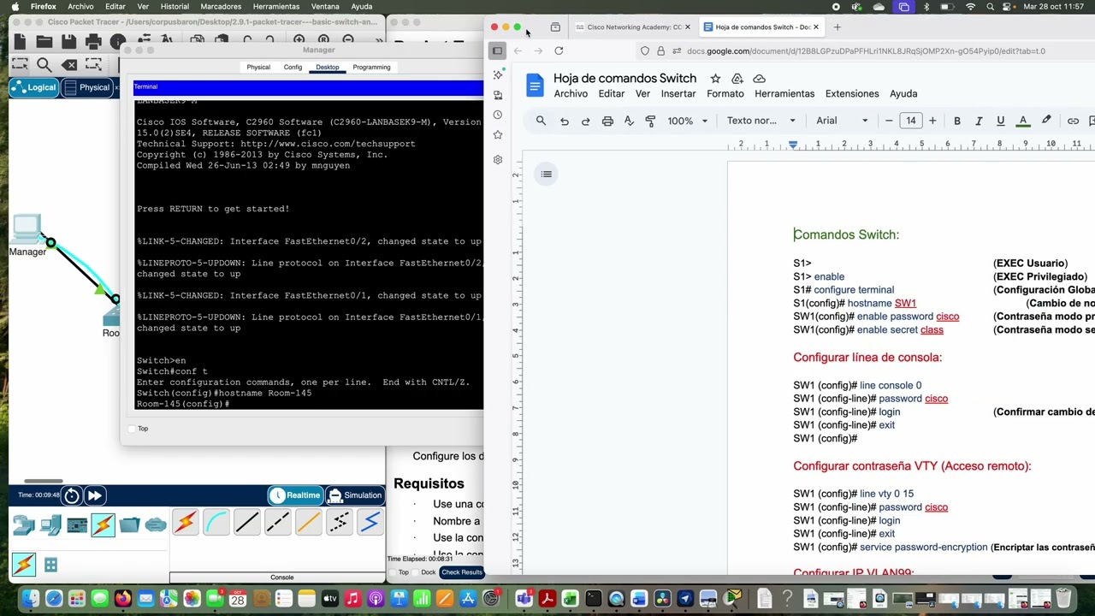
Task: Click the Firefox address bar URL
Action: tap(866, 51)
